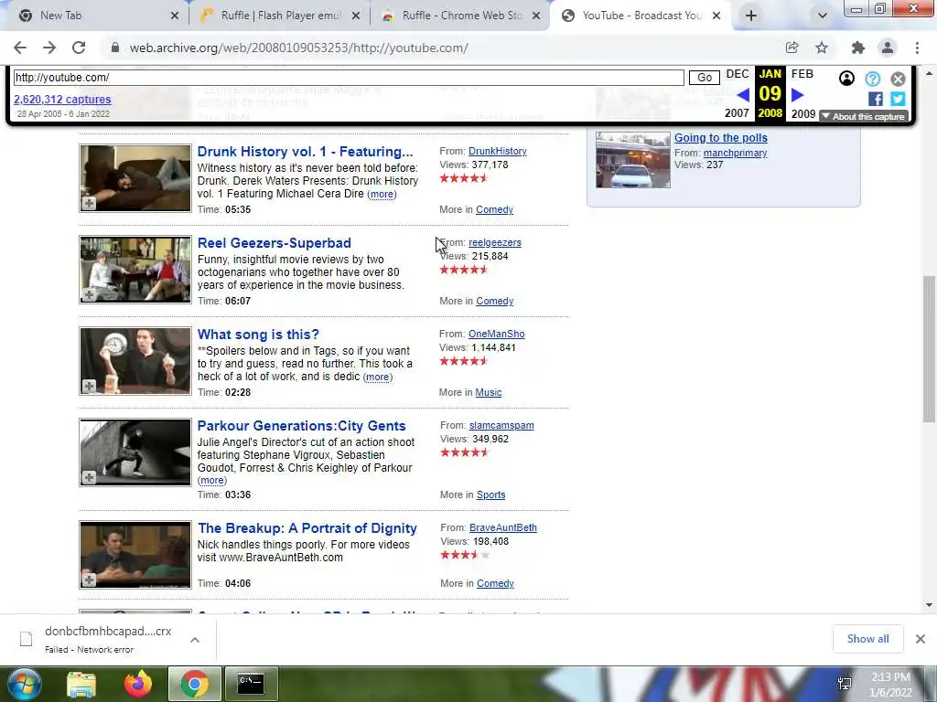
Task: Visit BraveAuntBeth user channel link
Action: [x=503, y=527]
